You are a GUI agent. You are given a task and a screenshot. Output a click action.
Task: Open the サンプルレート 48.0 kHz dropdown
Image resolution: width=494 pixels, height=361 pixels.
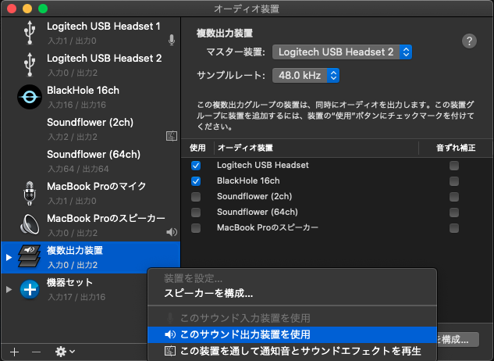(306, 76)
